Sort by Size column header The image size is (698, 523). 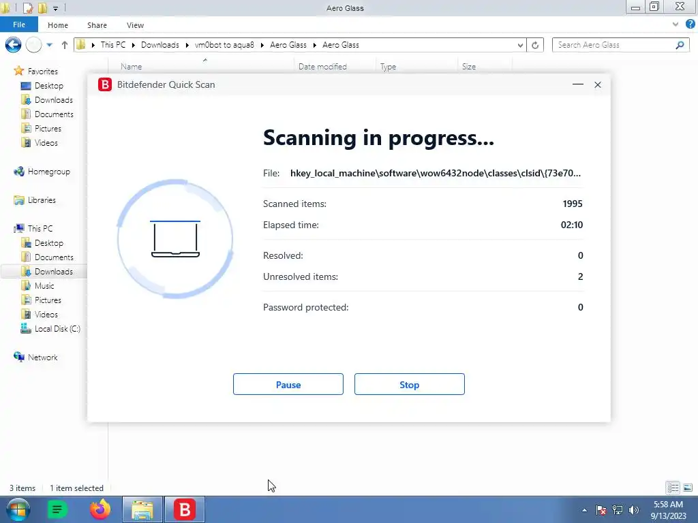(469, 67)
